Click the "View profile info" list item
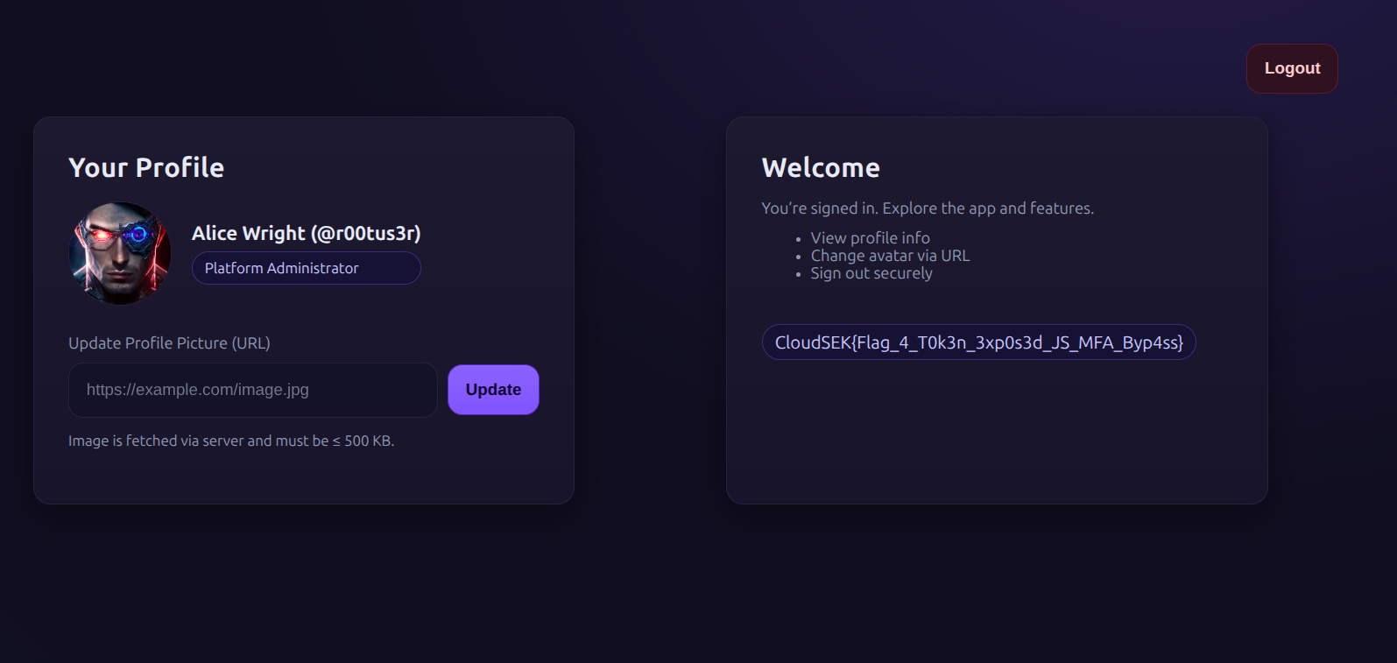This screenshot has width=1397, height=663. click(x=870, y=238)
